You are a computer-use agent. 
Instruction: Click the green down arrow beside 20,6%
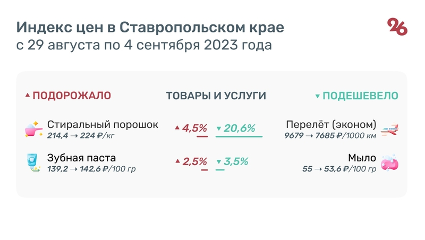[218, 128]
